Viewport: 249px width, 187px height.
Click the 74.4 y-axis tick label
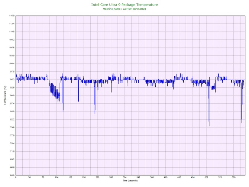tap(12, 144)
